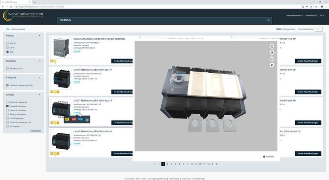Click Start breadcrumb link

(8, 29)
